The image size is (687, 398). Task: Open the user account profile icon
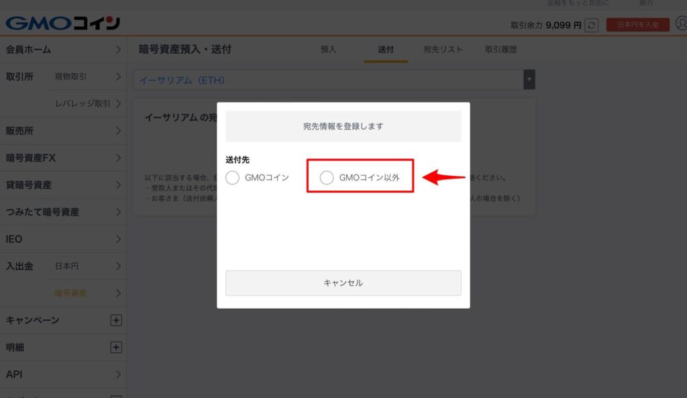[x=682, y=23]
